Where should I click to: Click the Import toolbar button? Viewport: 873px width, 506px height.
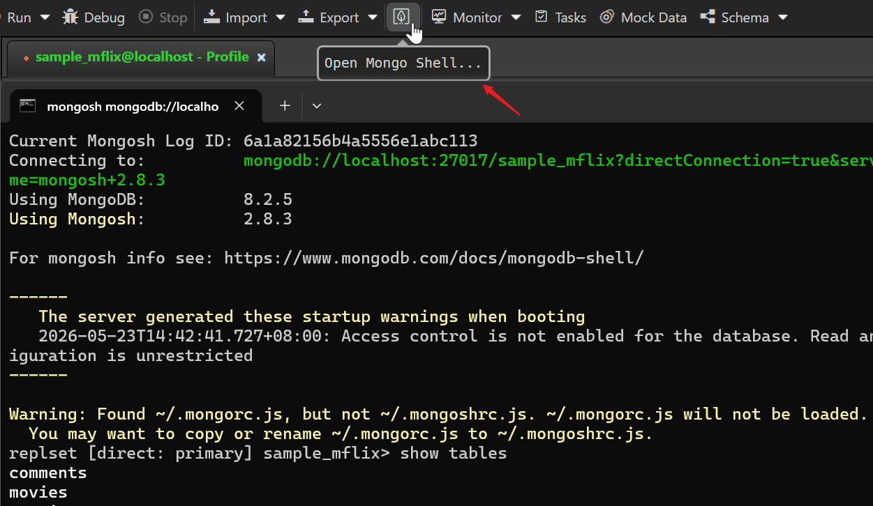coord(236,17)
